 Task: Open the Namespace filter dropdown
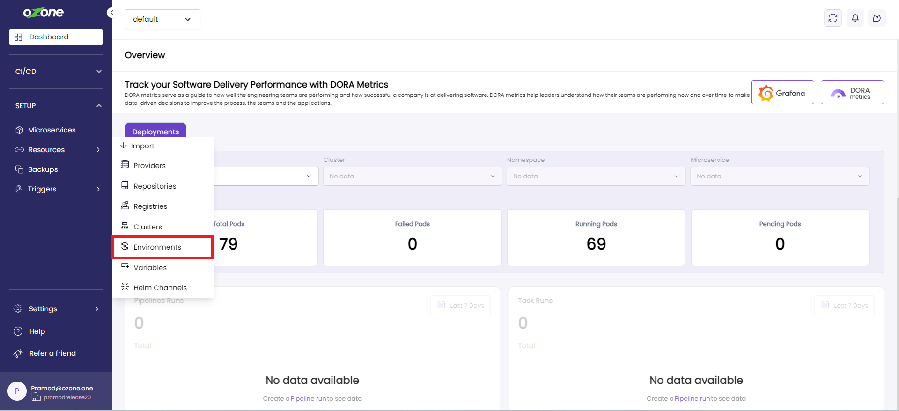click(x=596, y=176)
